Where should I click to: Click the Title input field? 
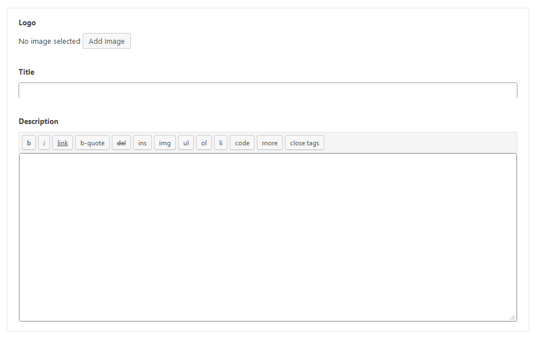[268, 90]
